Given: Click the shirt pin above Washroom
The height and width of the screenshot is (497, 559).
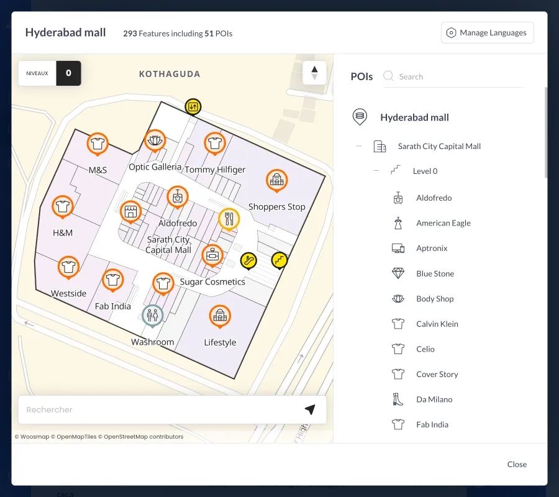Looking at the screenshot, I should (163, 284).
